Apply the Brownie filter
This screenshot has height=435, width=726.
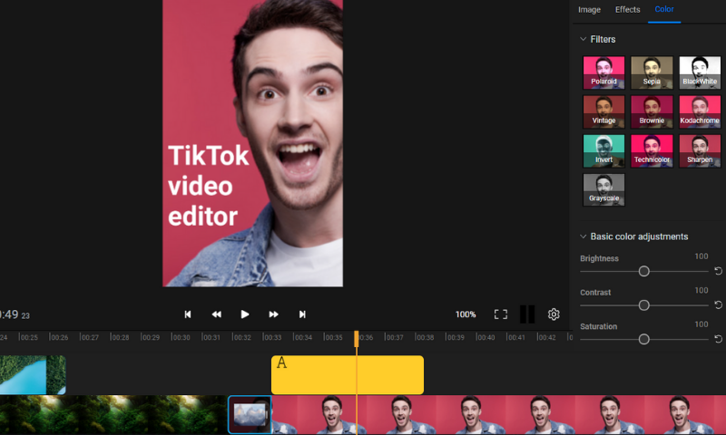point(652,111)
